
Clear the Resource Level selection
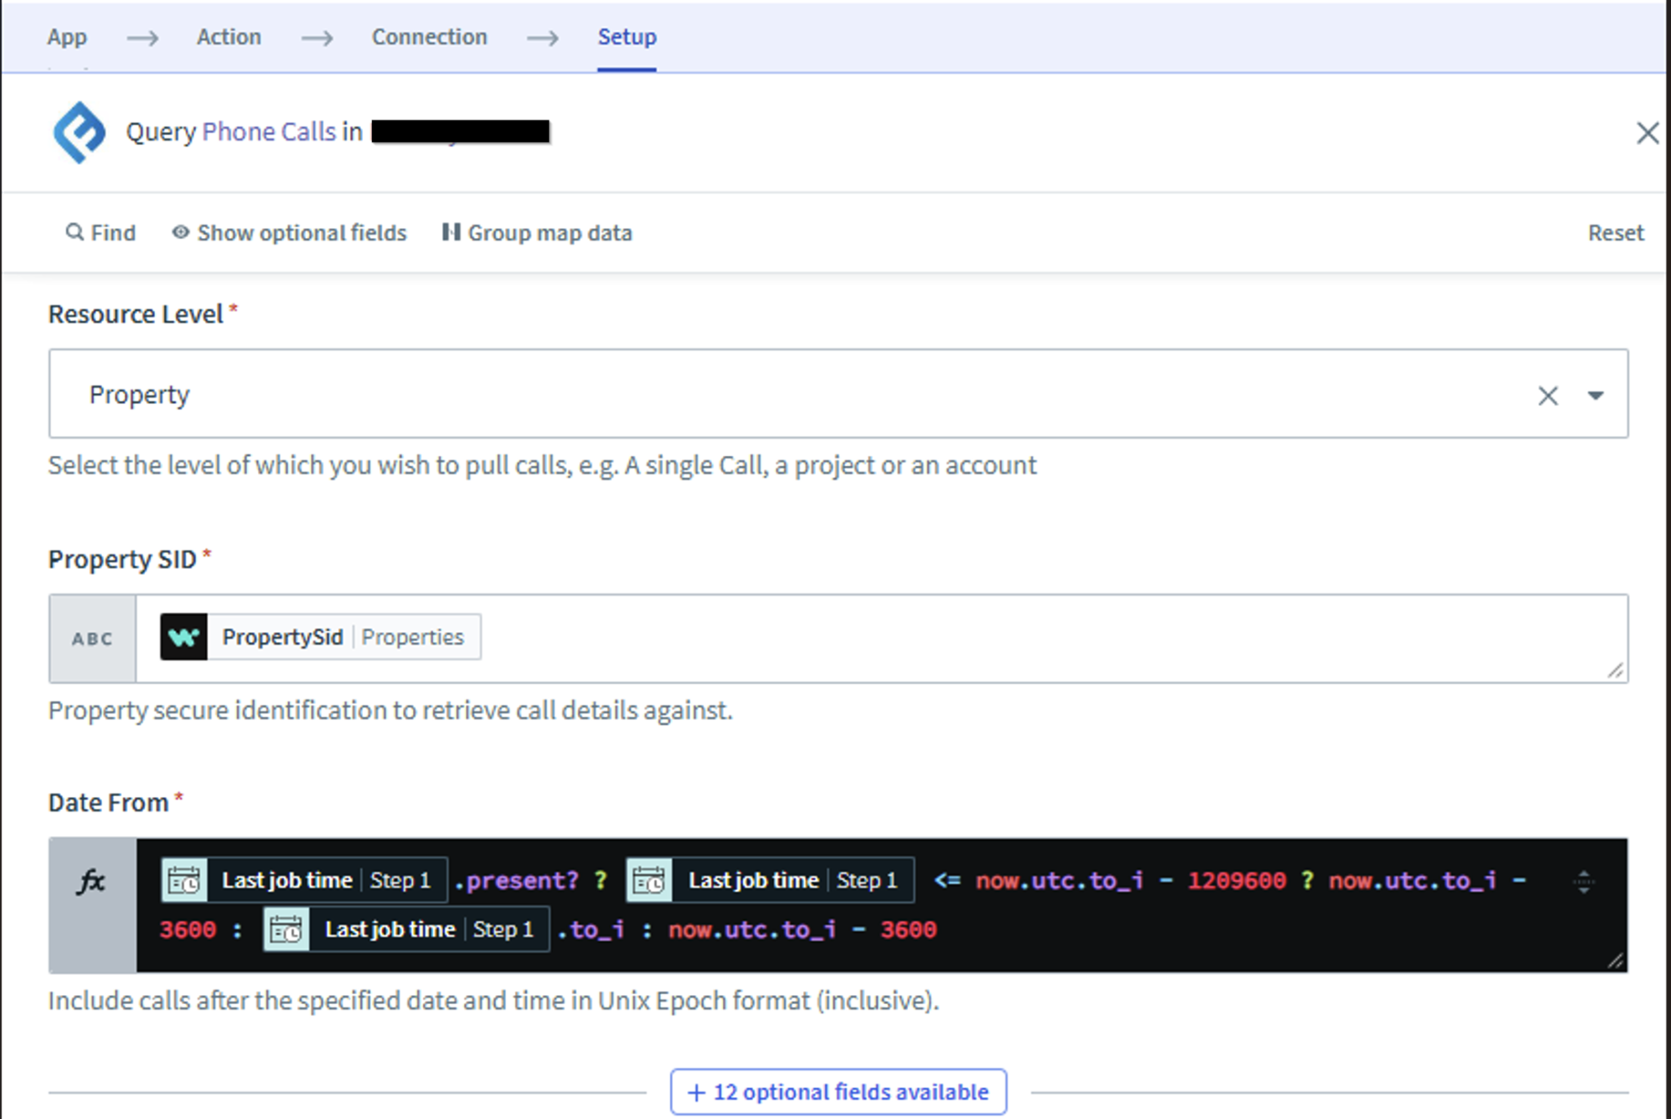tap(1548, 396)
